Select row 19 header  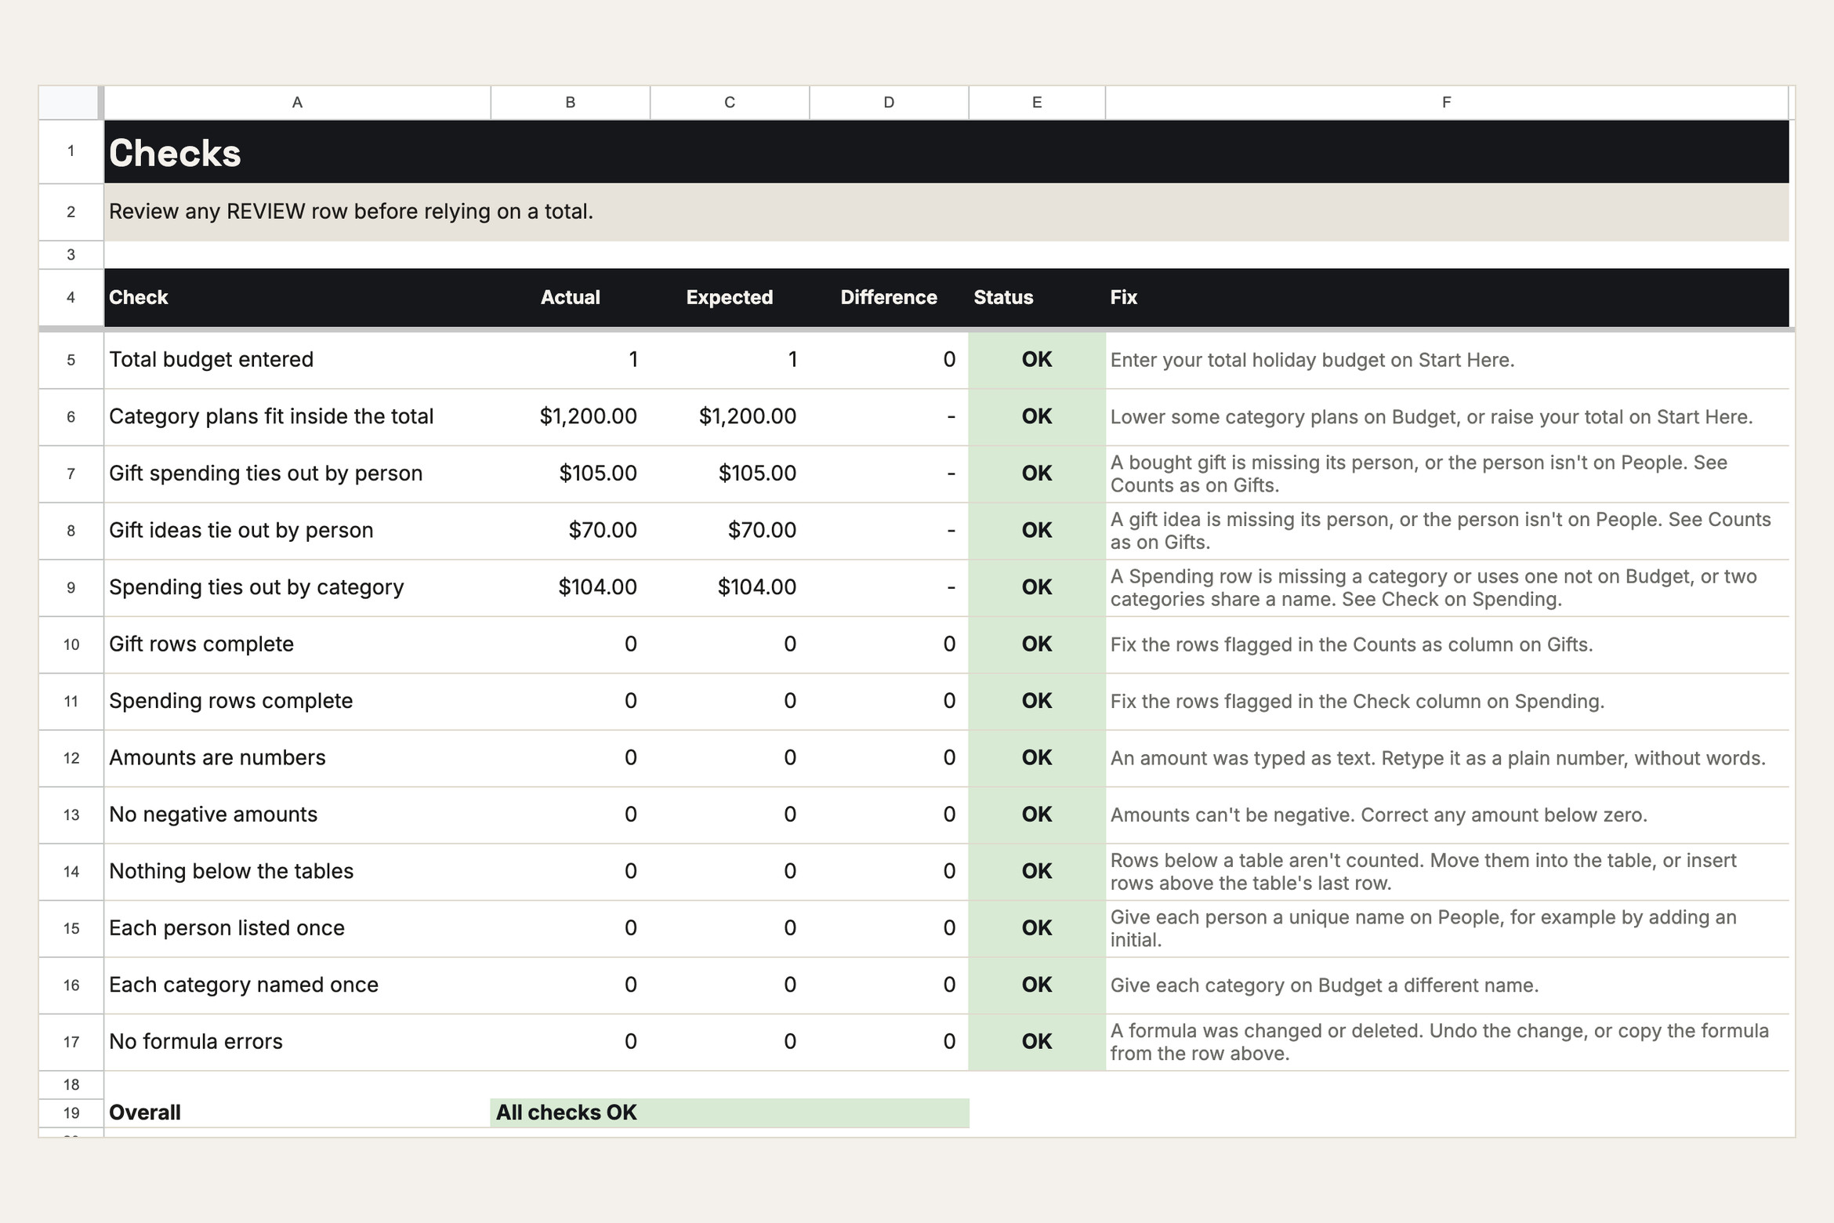[x=71, y=1113]
